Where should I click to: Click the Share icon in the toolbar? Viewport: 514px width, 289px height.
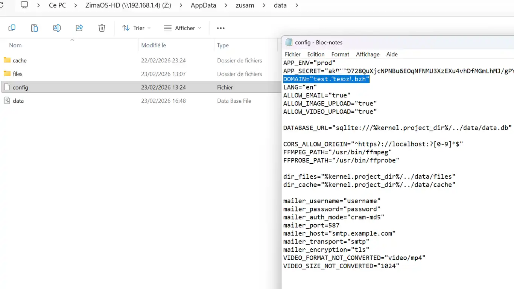79,28
